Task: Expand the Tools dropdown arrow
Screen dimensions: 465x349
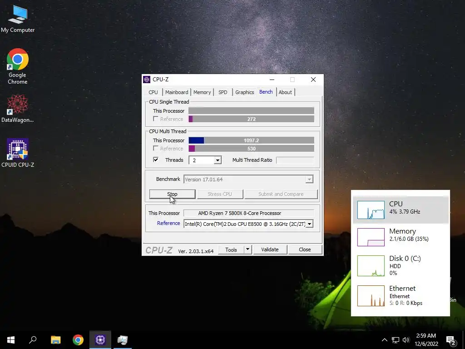Action: tap(247, 249)
